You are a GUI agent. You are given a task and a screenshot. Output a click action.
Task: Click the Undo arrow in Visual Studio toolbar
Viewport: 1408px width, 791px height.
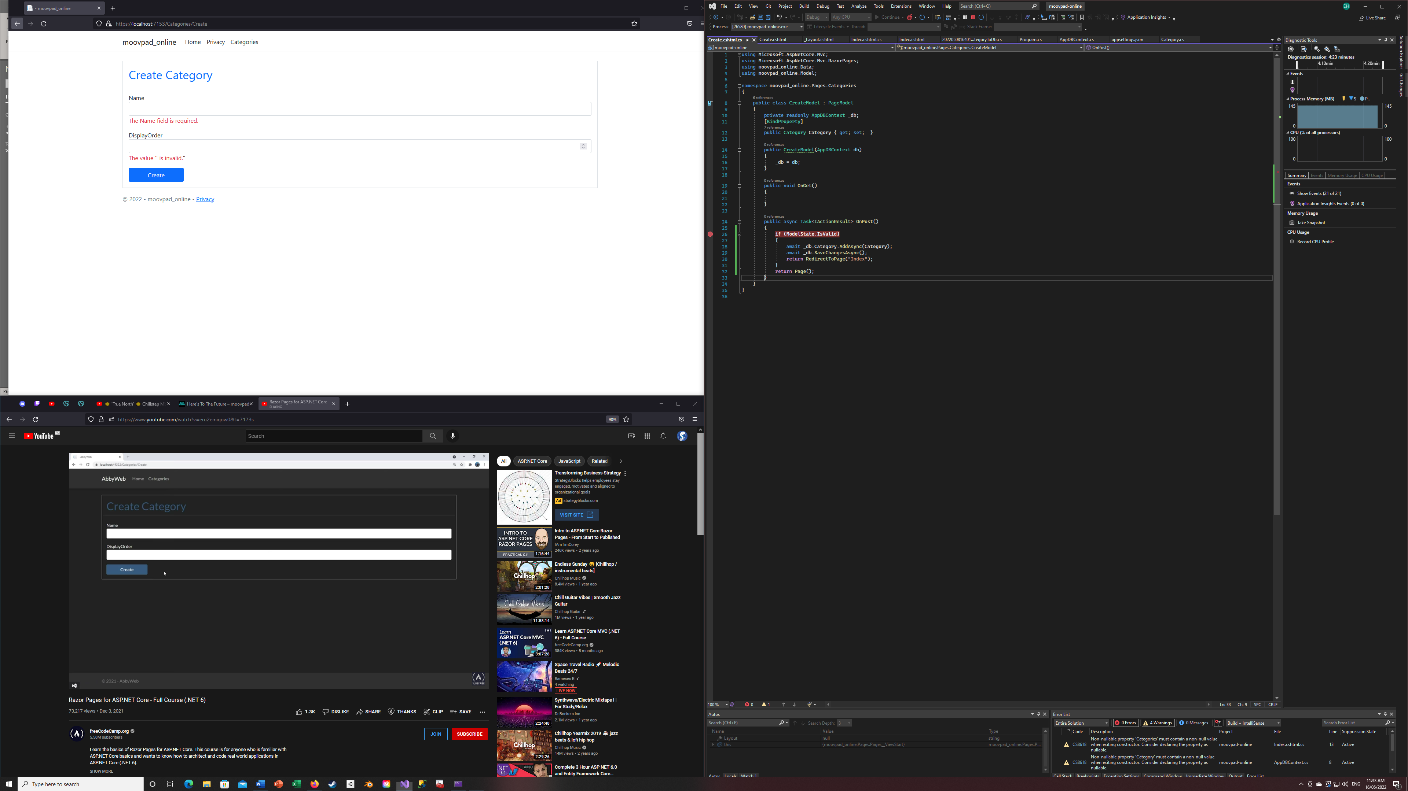780,18
